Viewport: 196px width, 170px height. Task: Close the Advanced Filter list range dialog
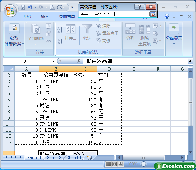click(151, 7)
